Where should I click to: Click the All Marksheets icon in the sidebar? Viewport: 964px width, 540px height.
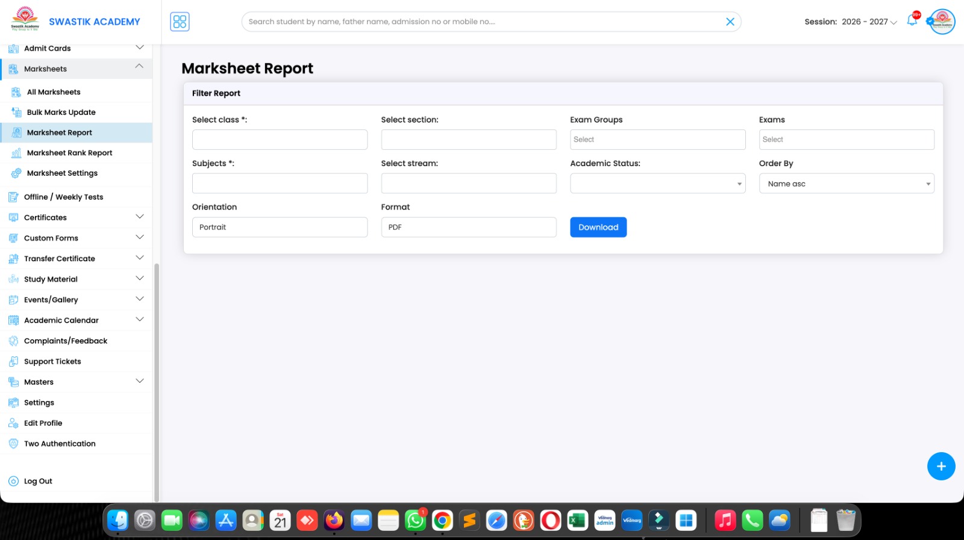(16, 92)
